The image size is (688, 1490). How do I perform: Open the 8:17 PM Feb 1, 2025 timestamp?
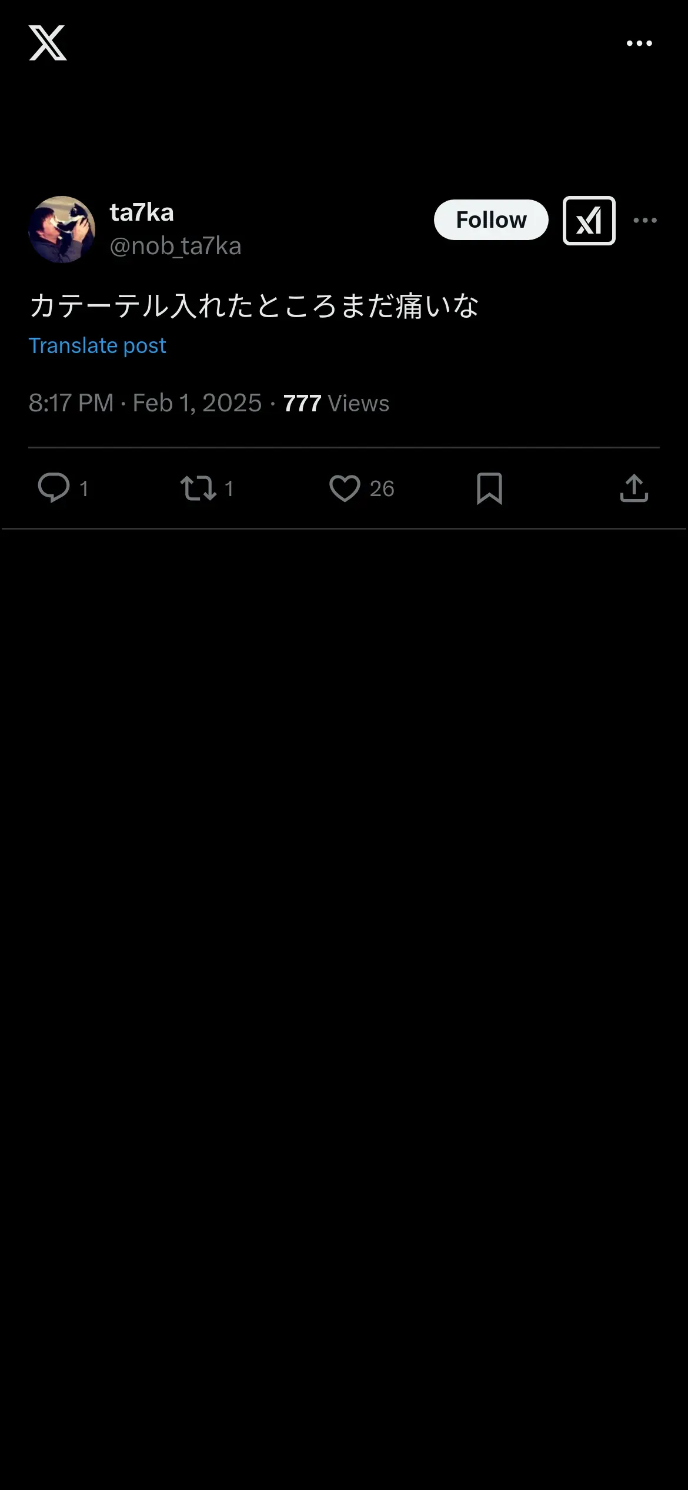[x=145, y=403]
